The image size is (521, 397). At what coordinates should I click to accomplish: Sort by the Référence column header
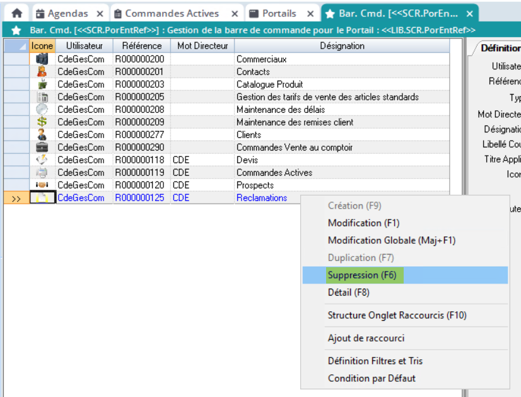(141, 45)
